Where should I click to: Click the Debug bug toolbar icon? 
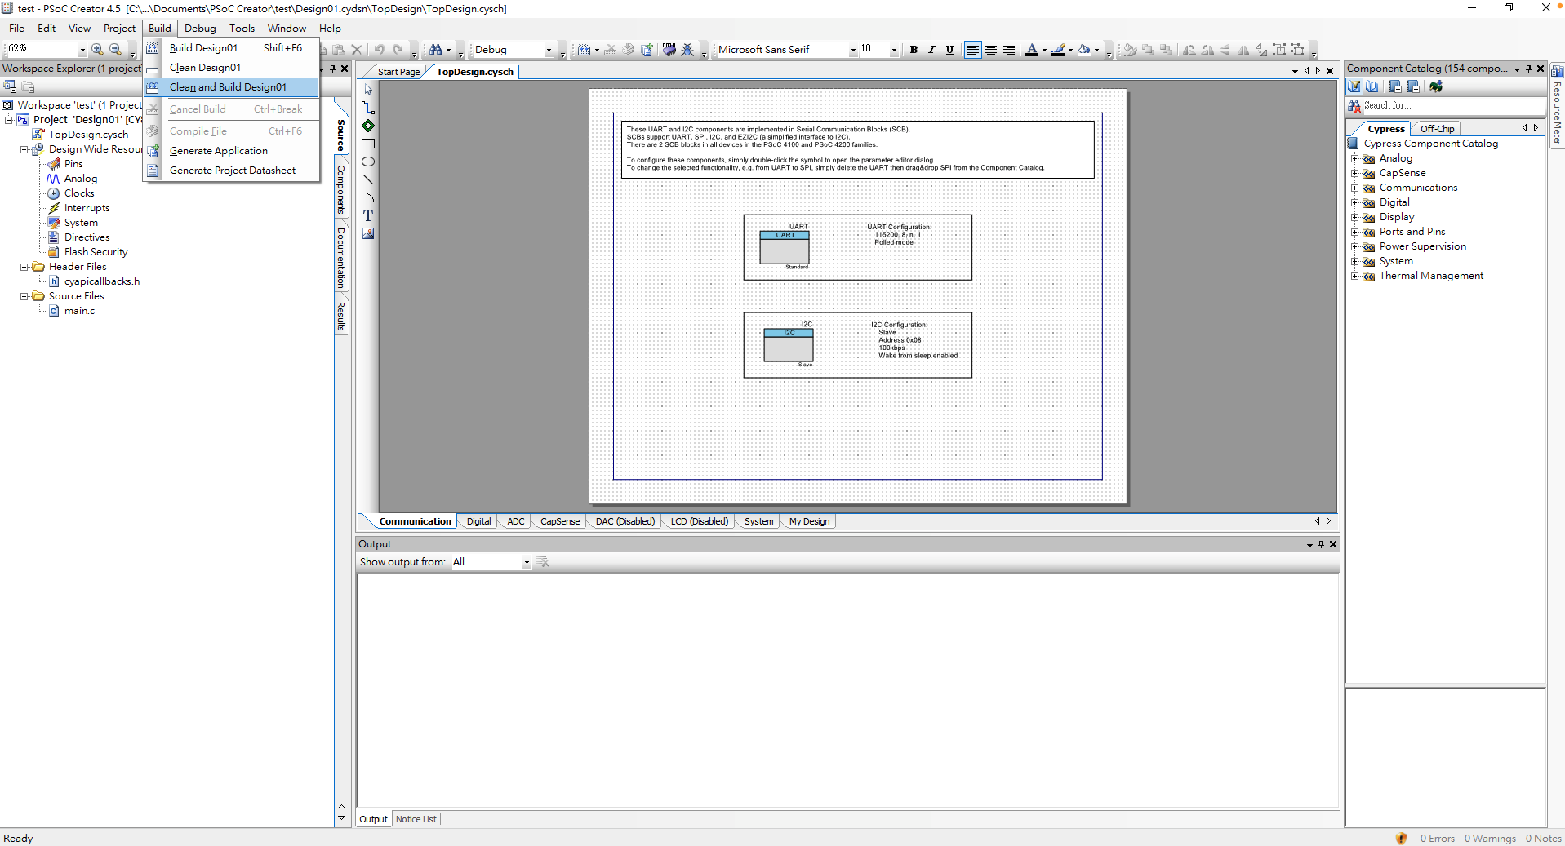(687, 50)
